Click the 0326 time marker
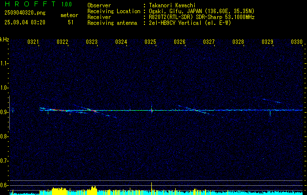Screen dimensions: 307x195 point(180,42)
